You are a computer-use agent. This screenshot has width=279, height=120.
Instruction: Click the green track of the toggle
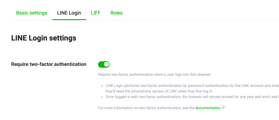pyautogui.click(x=101, y=65)
